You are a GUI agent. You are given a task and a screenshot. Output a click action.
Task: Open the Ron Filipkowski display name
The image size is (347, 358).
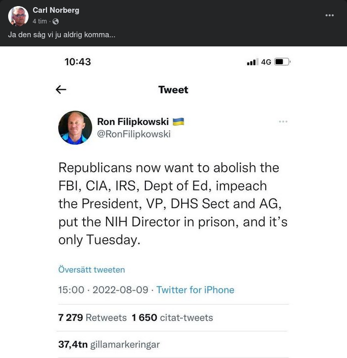tap(133, 122)
